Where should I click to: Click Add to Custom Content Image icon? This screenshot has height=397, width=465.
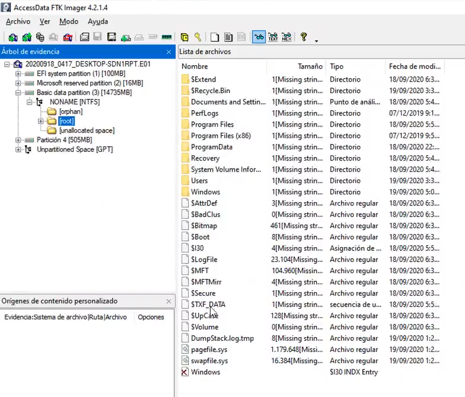[126, 37]
